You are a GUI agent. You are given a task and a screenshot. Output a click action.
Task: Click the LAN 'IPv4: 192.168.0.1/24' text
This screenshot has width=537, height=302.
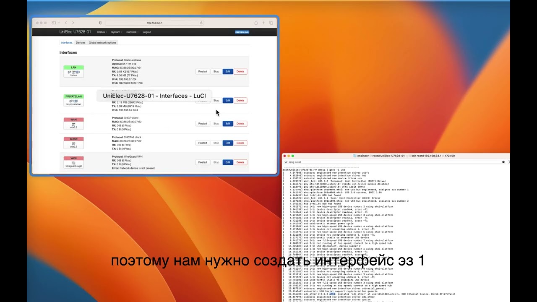(124, 79)
